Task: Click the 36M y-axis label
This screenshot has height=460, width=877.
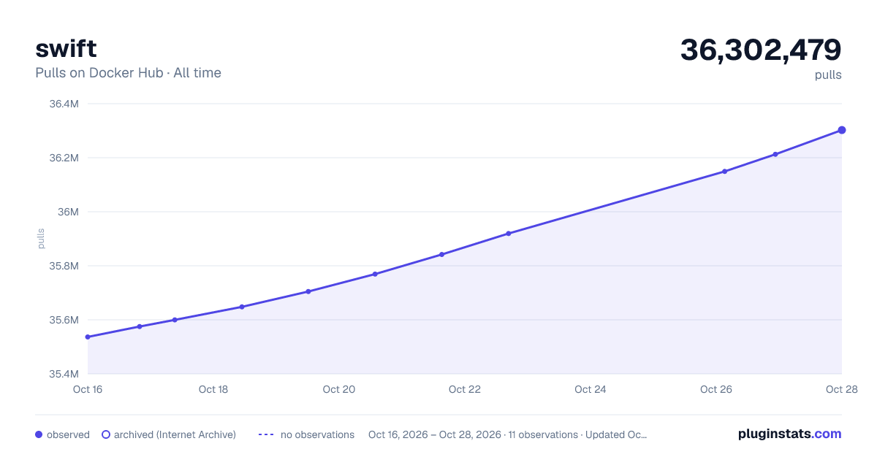Action: pyautogui.click(x=68, y=212)
